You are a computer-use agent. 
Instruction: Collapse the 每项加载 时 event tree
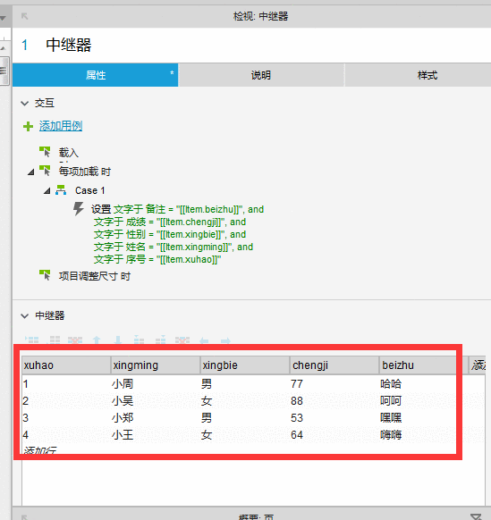pos(31,172)
